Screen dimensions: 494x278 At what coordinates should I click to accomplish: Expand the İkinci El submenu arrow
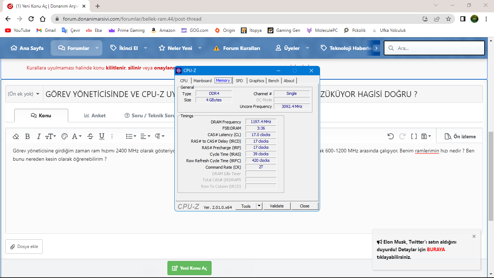pos(145,48)
